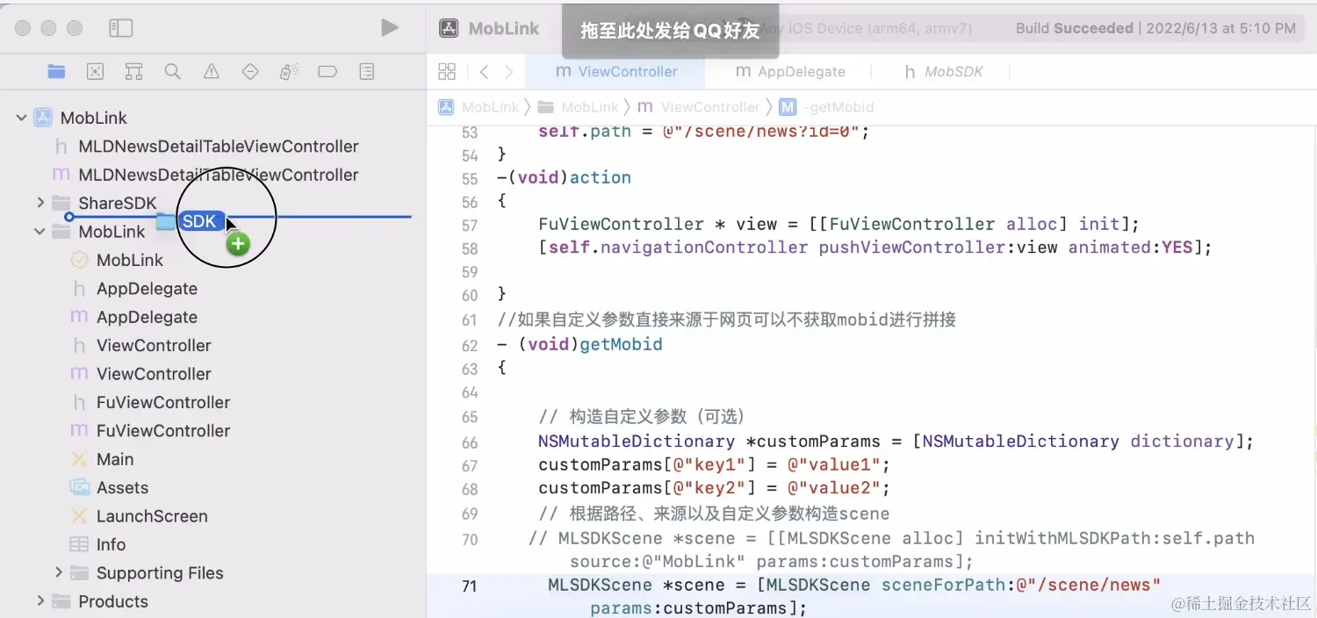Open AppDelegate header file

(x=133, y=289)
